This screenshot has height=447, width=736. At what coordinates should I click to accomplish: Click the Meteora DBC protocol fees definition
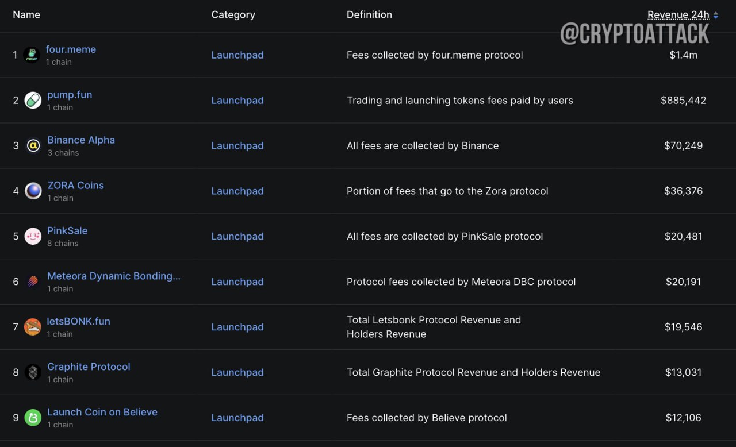(x=461, y=282)
